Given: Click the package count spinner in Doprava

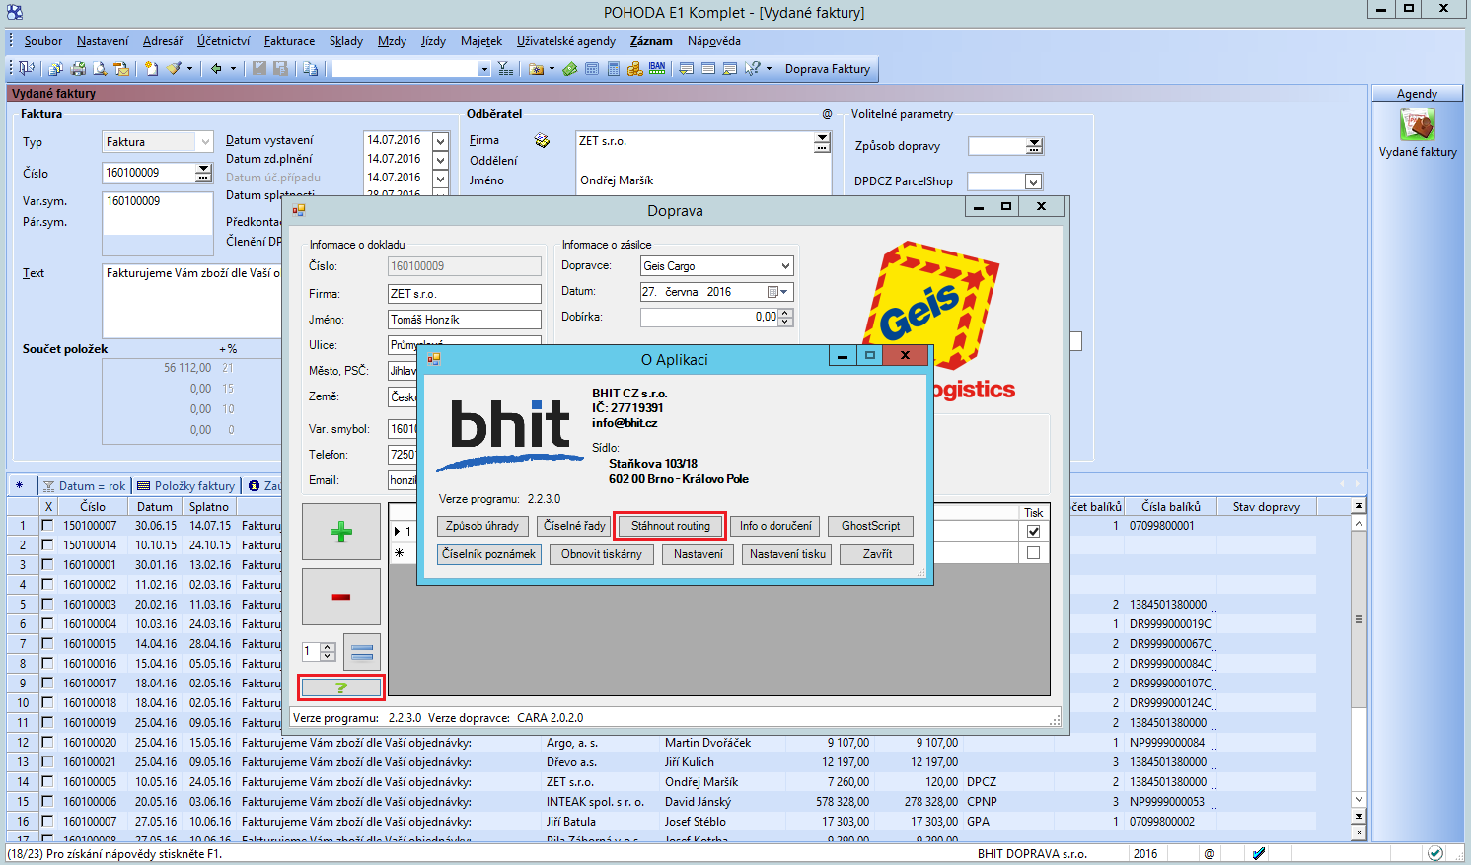Looking at the screenshot, I should (328, 652).
